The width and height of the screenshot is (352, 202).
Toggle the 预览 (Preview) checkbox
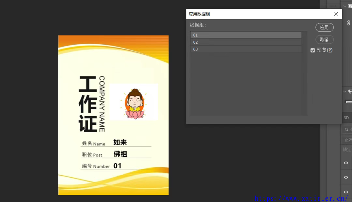(313, 50)
